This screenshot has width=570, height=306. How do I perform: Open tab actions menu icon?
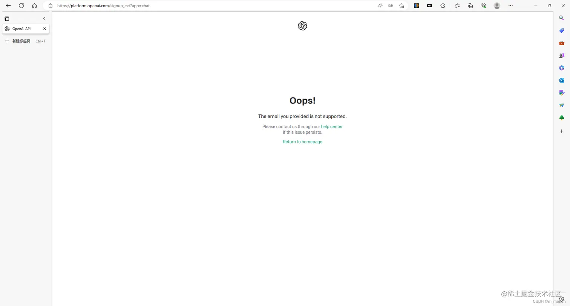coord(7,18)
